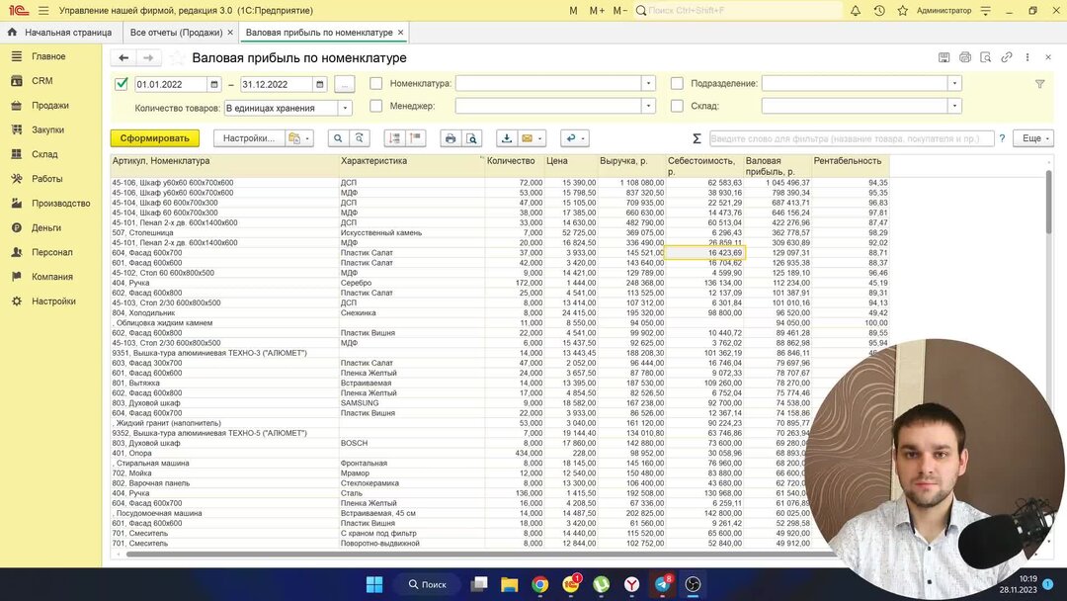Open toolbar print preview icon

(471, 138)
